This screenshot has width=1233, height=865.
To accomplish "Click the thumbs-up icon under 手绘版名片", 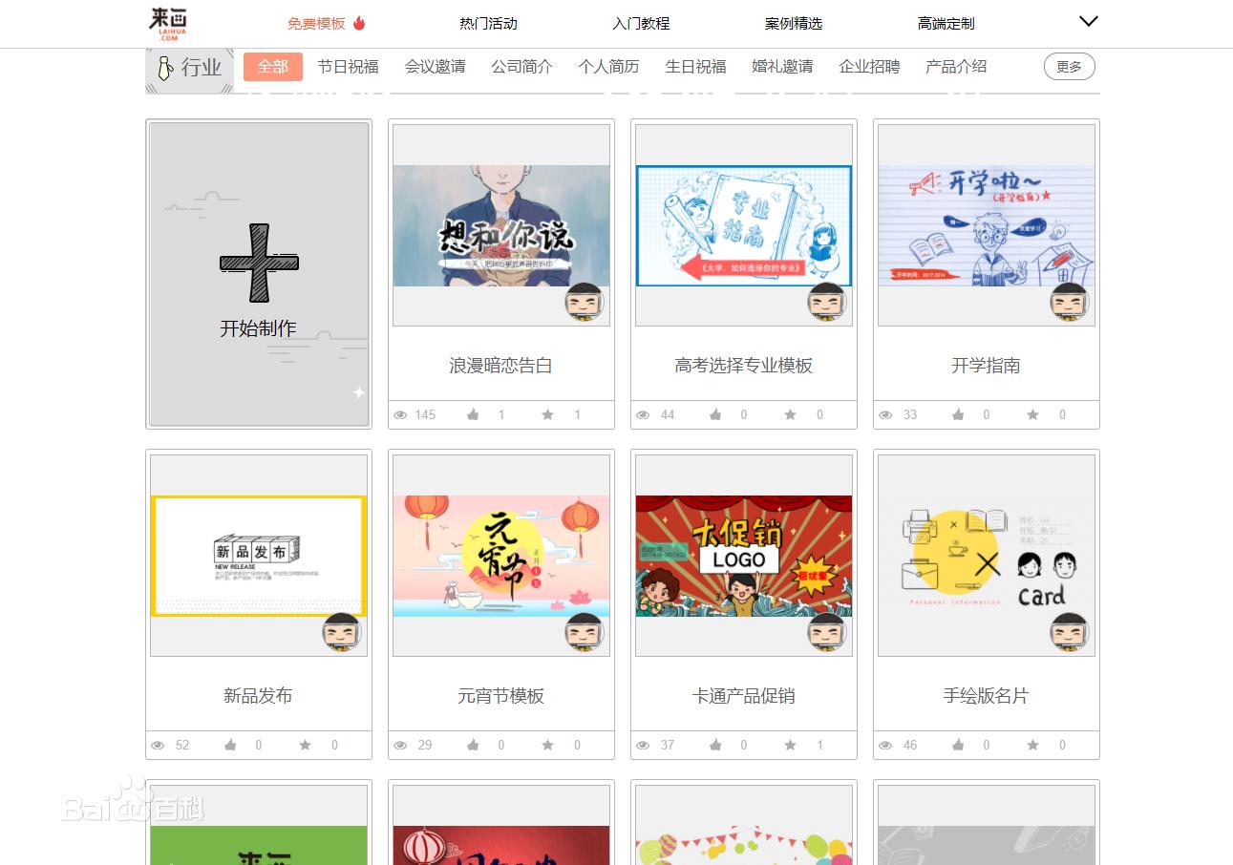I will pyautogui.click(x=958, y=745).
